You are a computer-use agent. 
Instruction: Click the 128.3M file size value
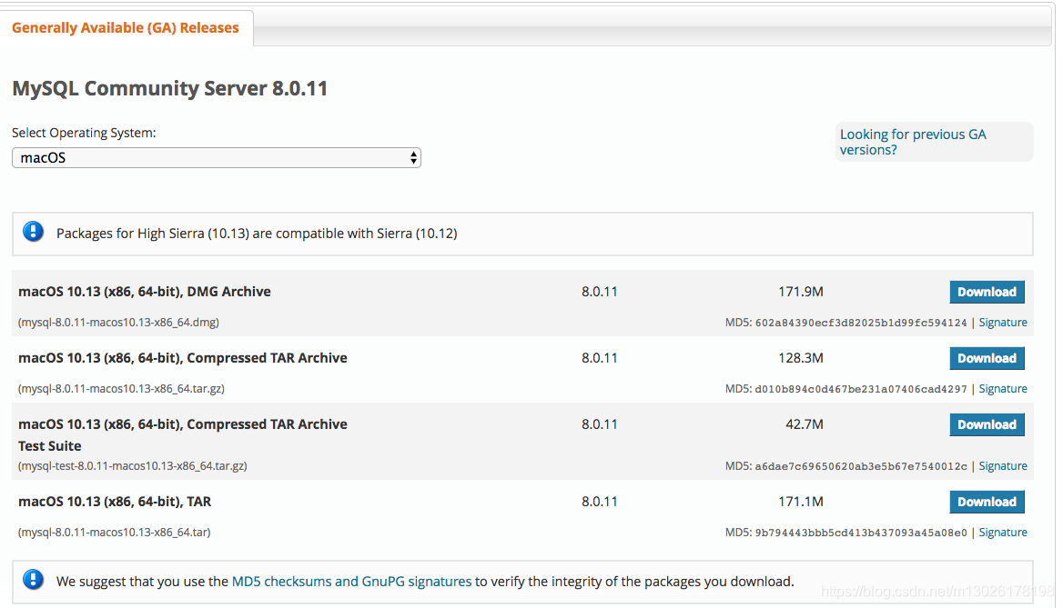coord(801,358)
